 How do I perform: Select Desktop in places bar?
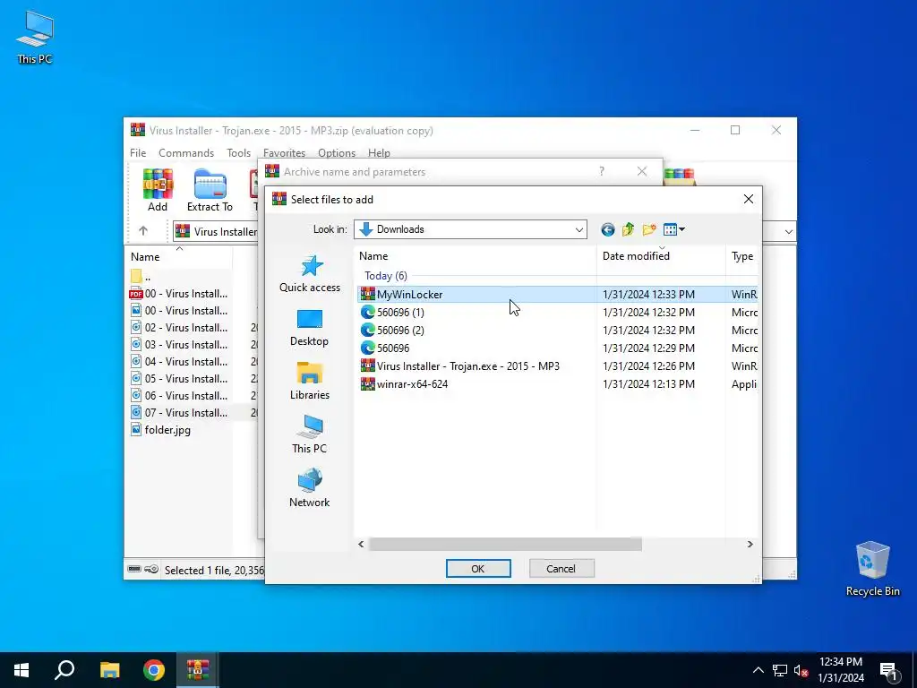[x=309, y=328]
